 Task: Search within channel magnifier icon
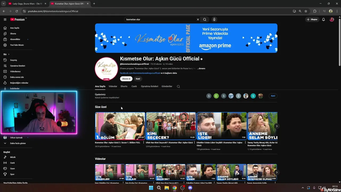(x=178, y=86)
